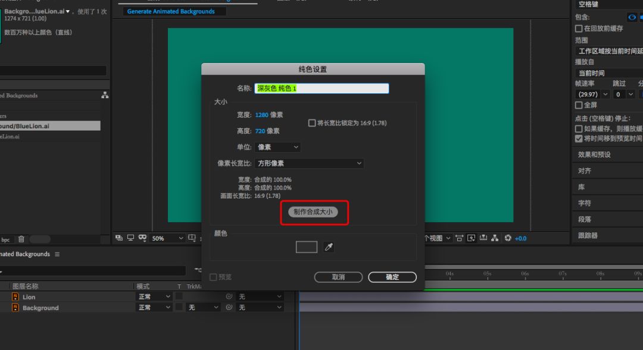643x350 pixels.
Task: Click the flowchart icon in the Project panel
Action: click(x=105, y=95)
